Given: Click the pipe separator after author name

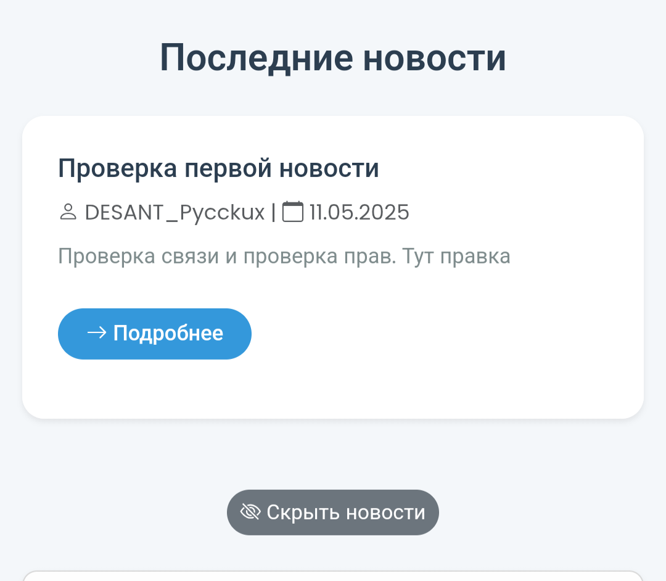Looking at the screenshot, I should click(x=273, y=212).
